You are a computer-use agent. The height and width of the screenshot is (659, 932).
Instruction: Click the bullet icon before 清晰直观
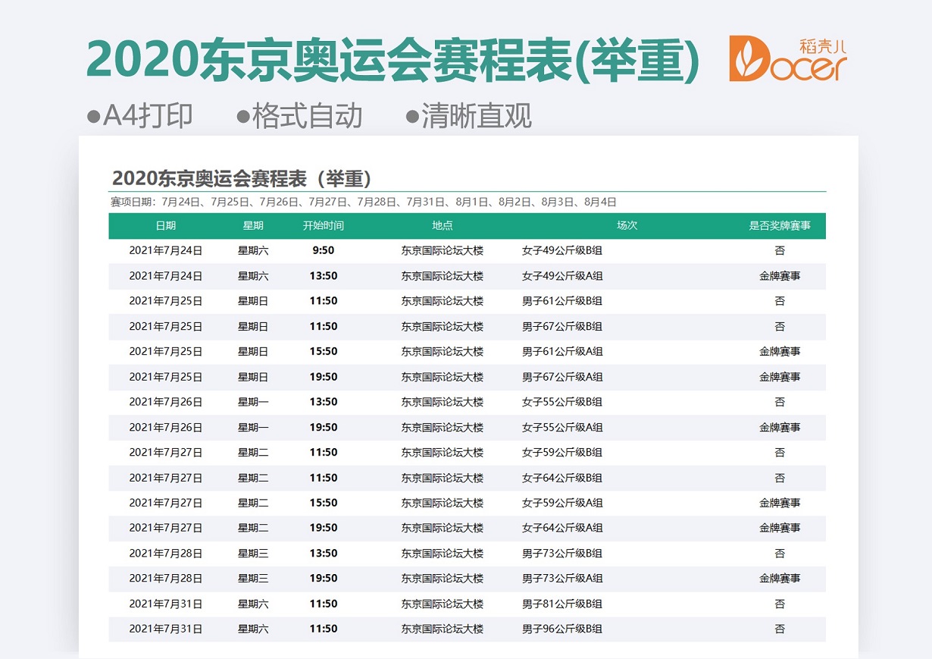pyautogui.click(x=410, y=115)
